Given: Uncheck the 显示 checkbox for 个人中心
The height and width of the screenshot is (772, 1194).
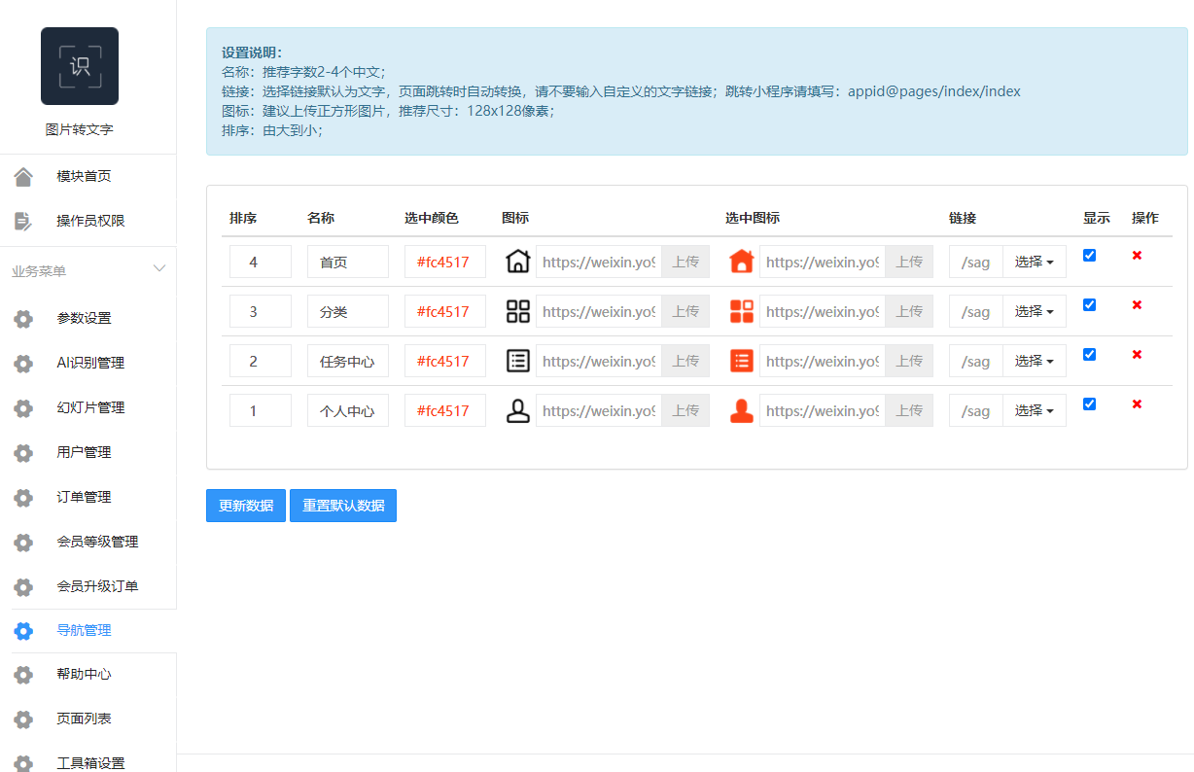Looking at the screenshot, I should [x=1089, y=404].
